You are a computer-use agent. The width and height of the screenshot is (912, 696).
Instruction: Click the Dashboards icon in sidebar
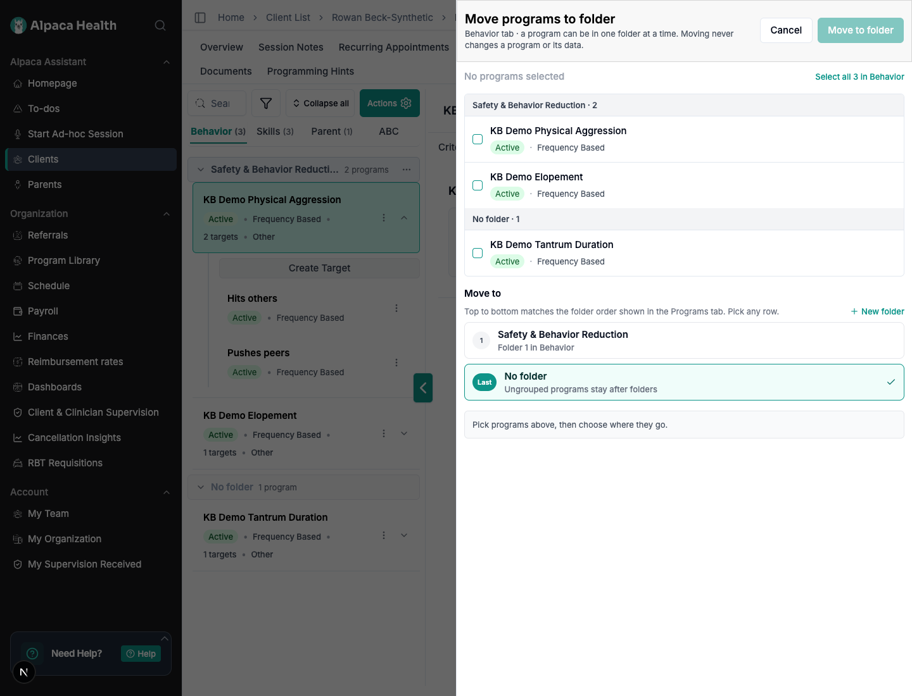[x=18, y=387]
